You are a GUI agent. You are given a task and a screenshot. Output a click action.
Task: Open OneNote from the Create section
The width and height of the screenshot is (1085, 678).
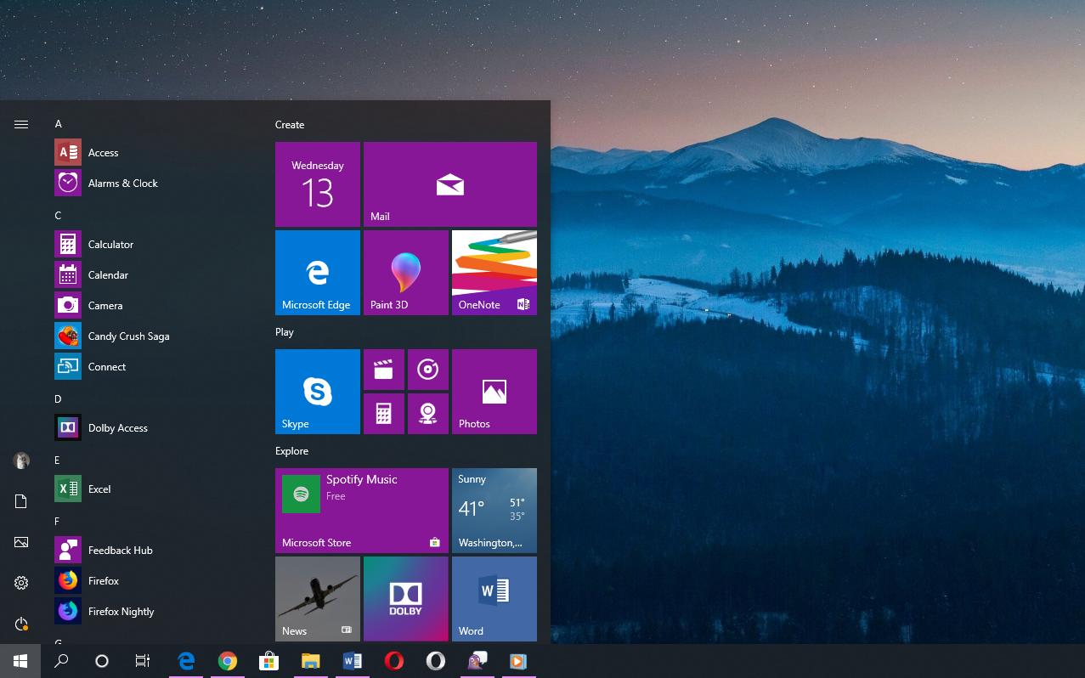494,272
